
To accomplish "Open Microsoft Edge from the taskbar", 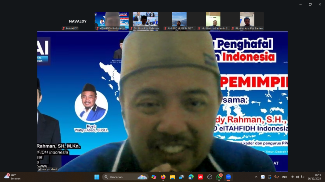I will coord(191,177).
